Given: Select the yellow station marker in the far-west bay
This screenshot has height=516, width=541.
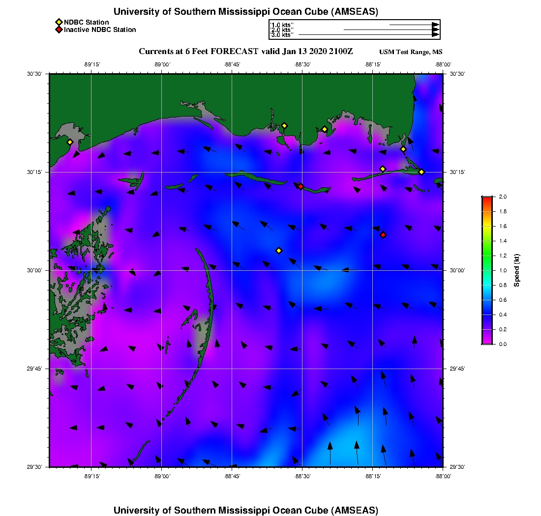Looking at the screenshot, I should tap(70, 142).
